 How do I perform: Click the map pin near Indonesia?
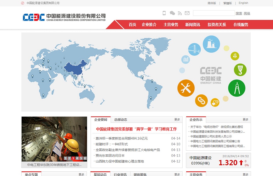(85, 86)
